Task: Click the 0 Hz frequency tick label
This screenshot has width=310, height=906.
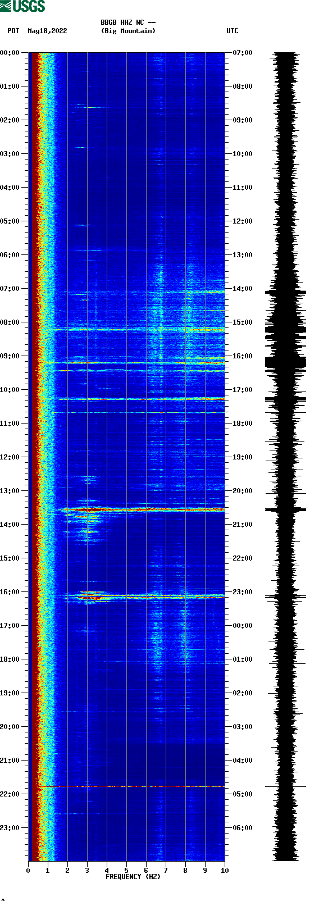Action: coord(28,871)
